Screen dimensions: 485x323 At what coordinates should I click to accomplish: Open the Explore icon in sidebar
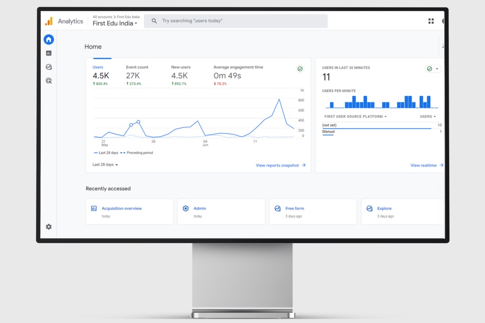pos(48,67)
